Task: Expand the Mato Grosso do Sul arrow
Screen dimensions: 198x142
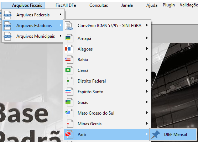Action: (147, 112)
